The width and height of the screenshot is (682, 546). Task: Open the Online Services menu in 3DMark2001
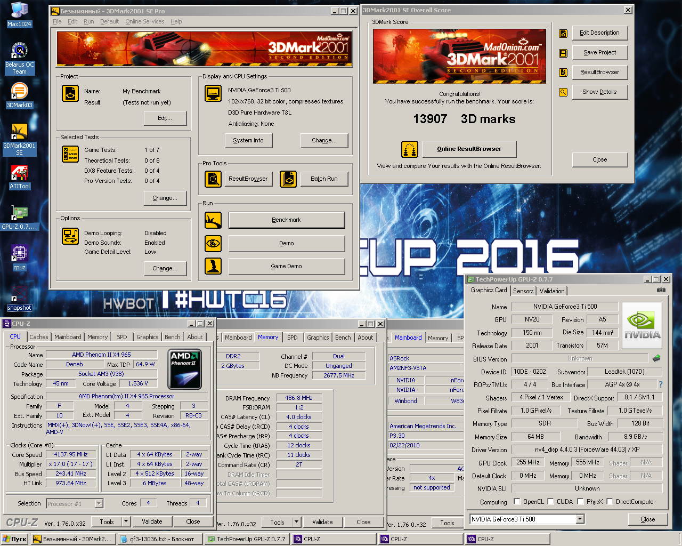pos(145,21)
